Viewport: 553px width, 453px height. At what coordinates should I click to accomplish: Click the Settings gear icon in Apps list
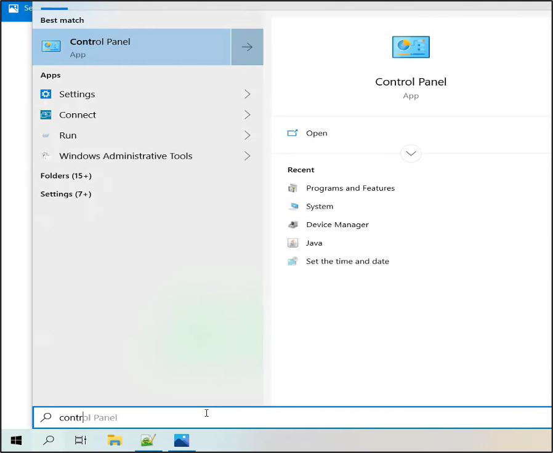pos(46,94)
